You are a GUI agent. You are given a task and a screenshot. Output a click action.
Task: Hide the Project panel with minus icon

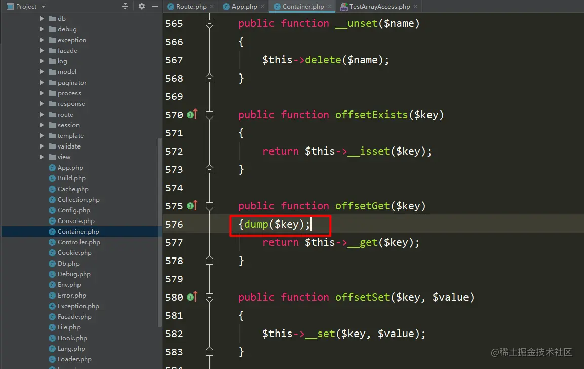(155, 7)
